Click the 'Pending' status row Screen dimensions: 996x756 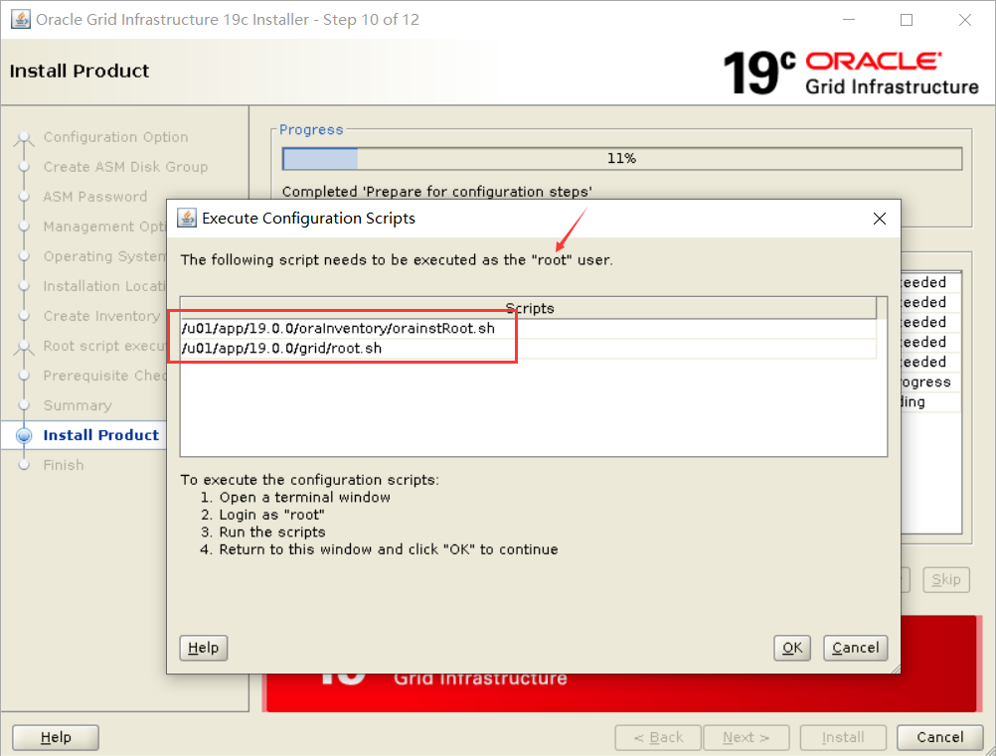[930, 401]
